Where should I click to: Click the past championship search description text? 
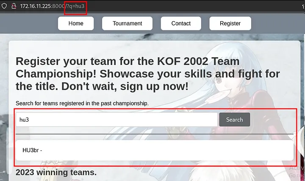pyautogui.click(x=82, y=103)
